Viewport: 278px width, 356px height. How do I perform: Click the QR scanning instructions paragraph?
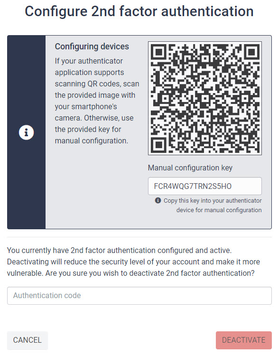(x=97, y=101)
